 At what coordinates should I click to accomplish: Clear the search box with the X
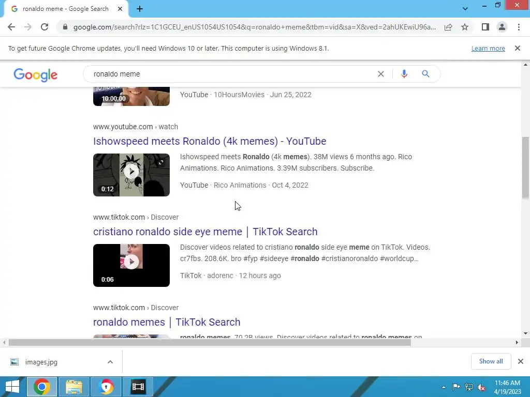(380, 74)
